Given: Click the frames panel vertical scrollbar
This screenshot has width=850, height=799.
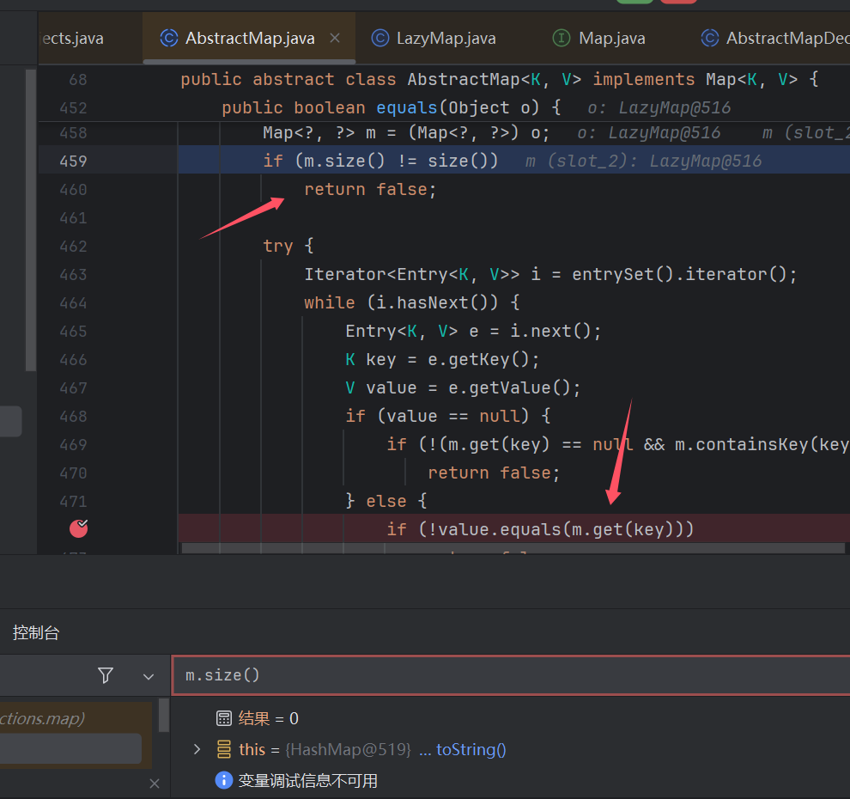Looking at the screenshot, I should coord(164,716).
